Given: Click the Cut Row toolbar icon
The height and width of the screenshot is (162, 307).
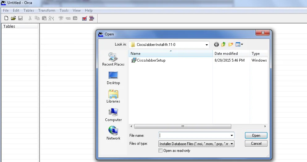Looking at the screenshot, I should tap(61, 18).
